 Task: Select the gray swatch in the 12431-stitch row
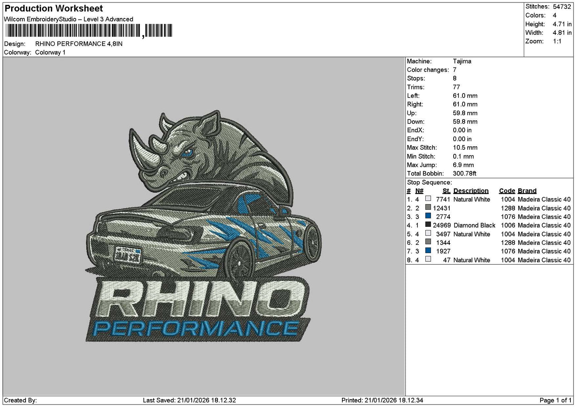pyautogui.click(x=428, y=207)
